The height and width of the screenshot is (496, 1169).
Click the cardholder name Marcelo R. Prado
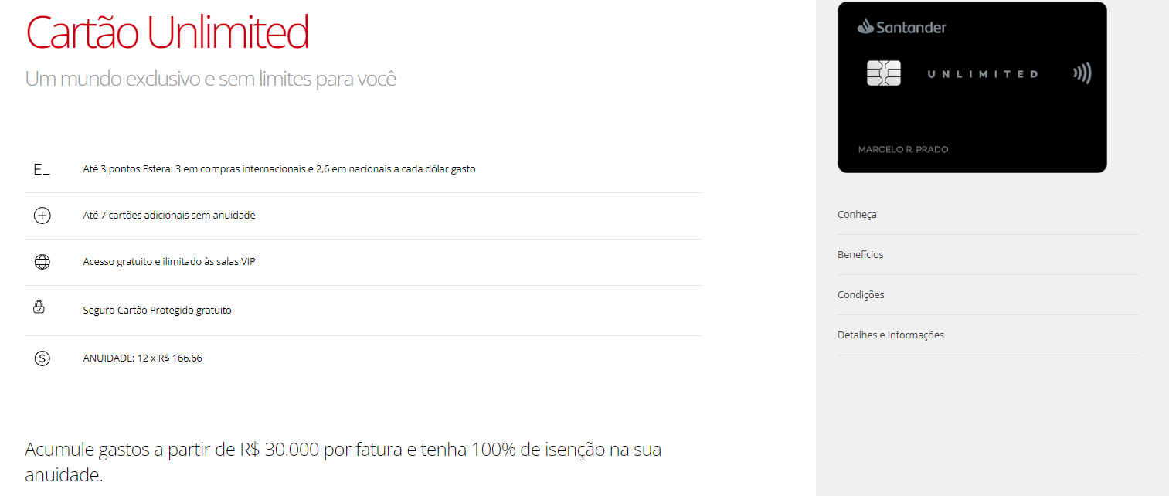903,149
